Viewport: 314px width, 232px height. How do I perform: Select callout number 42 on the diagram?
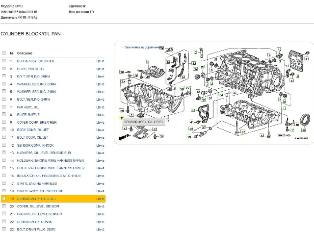pyautogui.click(x=148, y=77)
